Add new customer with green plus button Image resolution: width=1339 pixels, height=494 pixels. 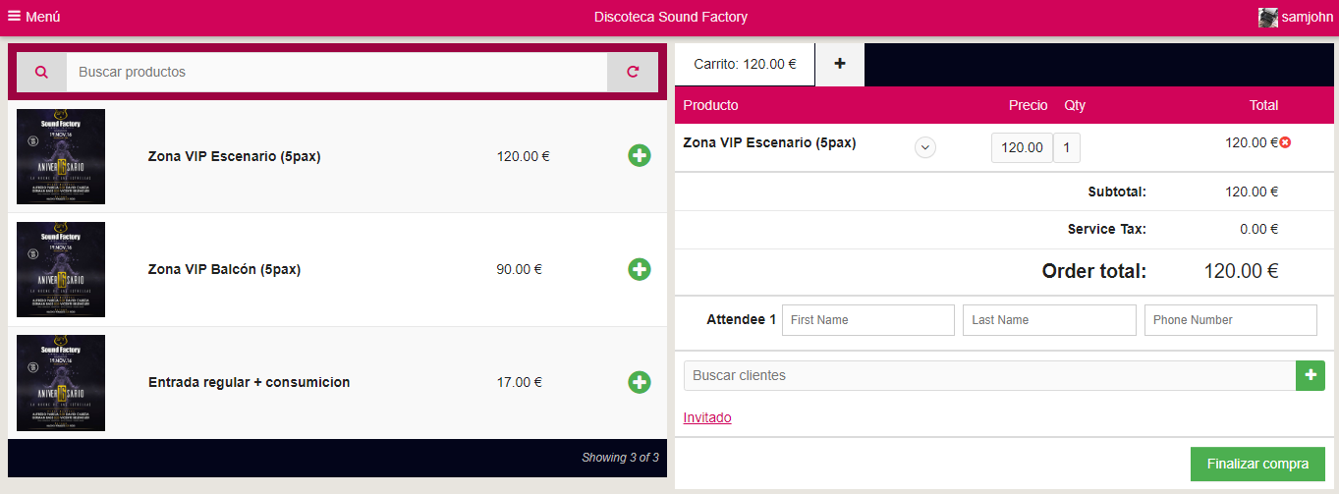point(1311,375)
